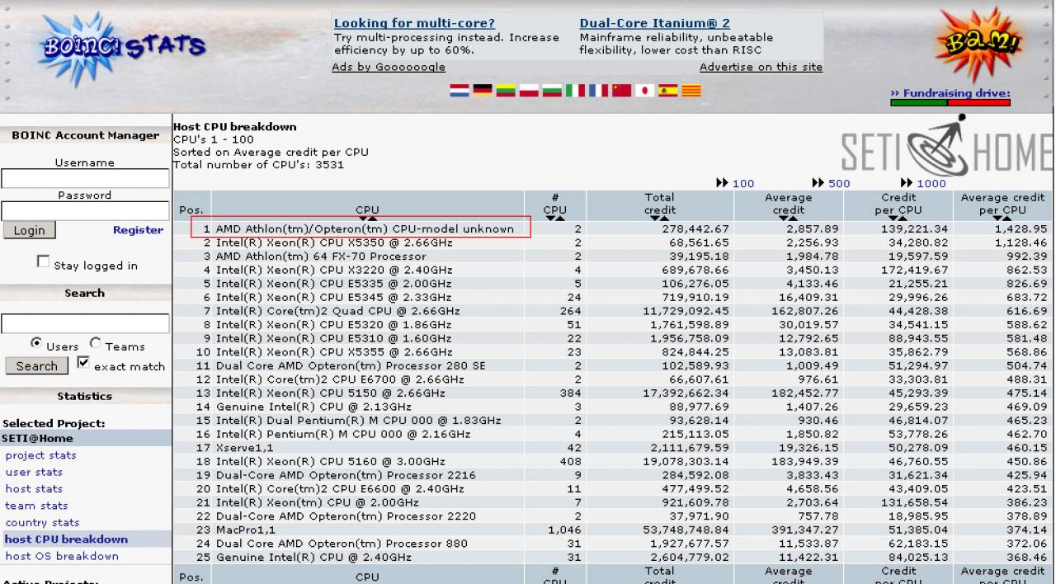This screenshot has width=1056, height=584.
Task: Click 'Ads by Goooooogle' link
Action: pyautogui.click(x=389, y=68)
